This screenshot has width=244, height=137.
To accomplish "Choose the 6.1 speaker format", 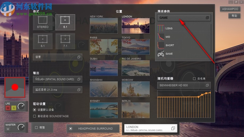I will pos(43,41).
